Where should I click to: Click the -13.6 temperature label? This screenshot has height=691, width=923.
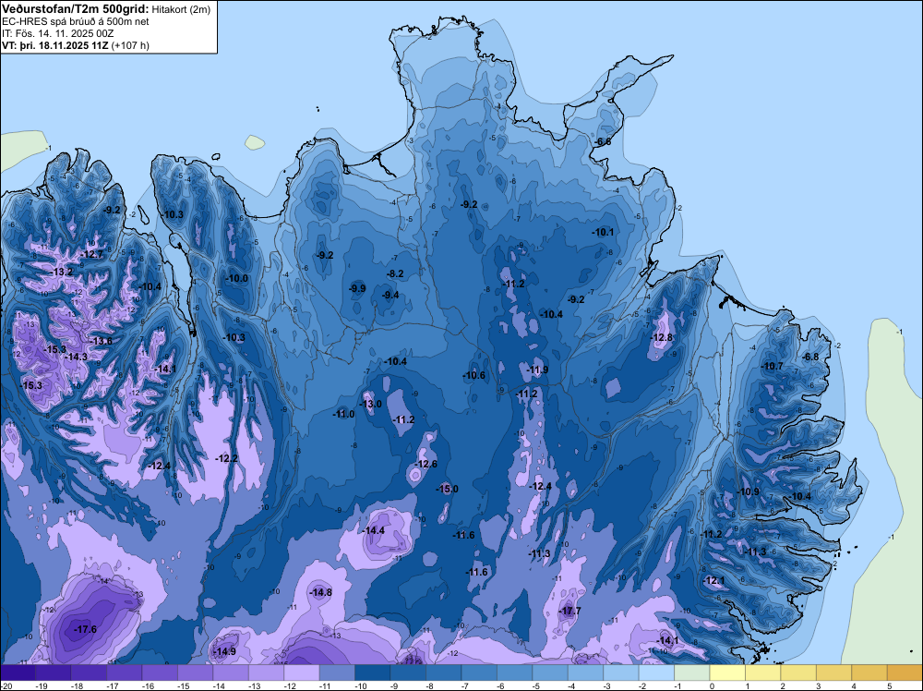tap(101, 341)
